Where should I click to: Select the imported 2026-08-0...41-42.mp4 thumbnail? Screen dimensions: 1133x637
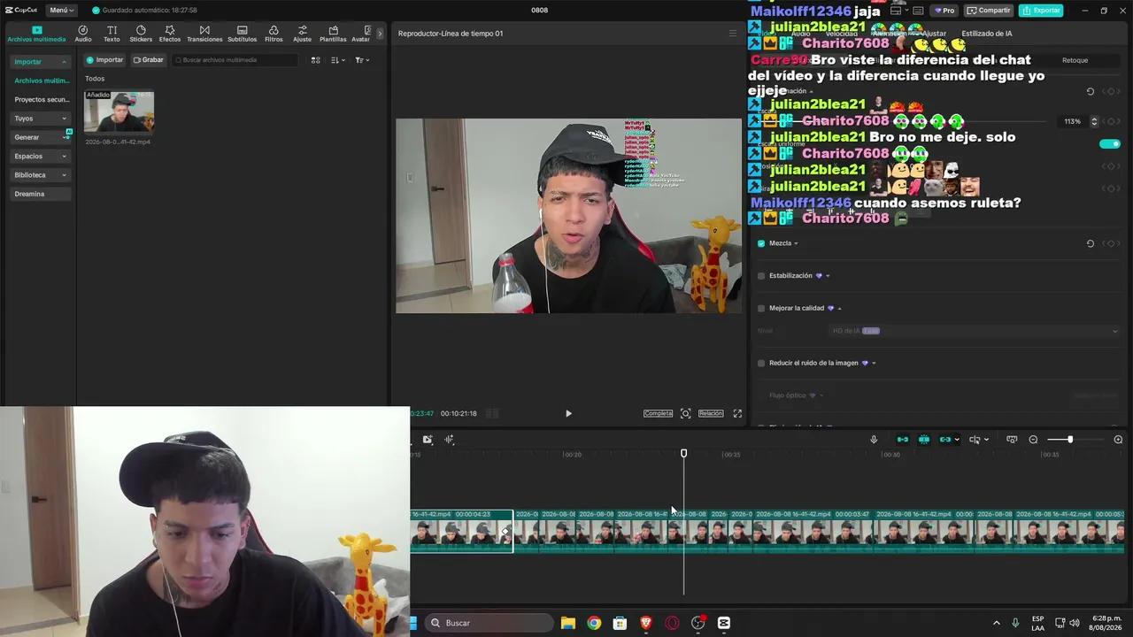119,111
